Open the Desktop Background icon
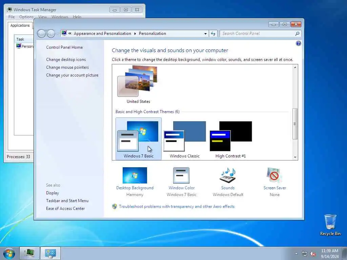Image resolution: width=347 pixels, height=260 pixels. point(135,175)
